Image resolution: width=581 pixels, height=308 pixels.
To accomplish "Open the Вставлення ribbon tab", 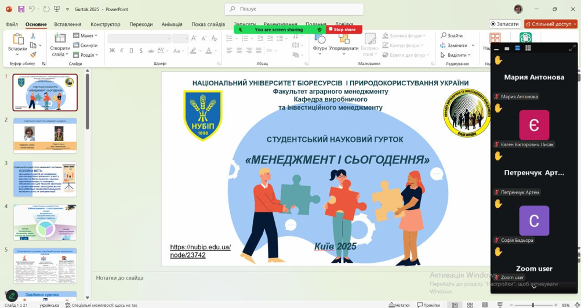I will click(68, 24).
